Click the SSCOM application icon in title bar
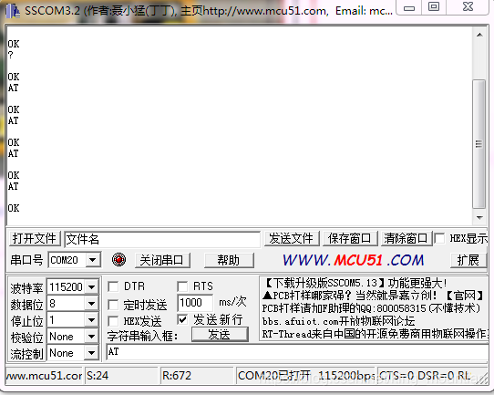Image resolution: width=494 pixels, height=395 pixels. tap(13, 11)
